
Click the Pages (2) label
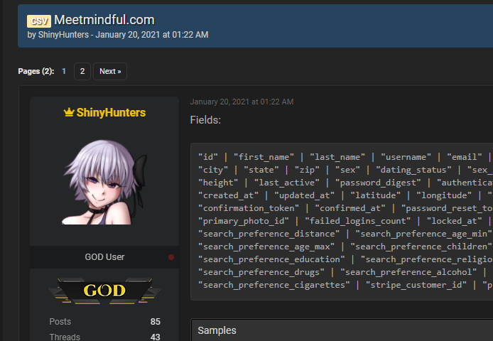coord(36,71)
